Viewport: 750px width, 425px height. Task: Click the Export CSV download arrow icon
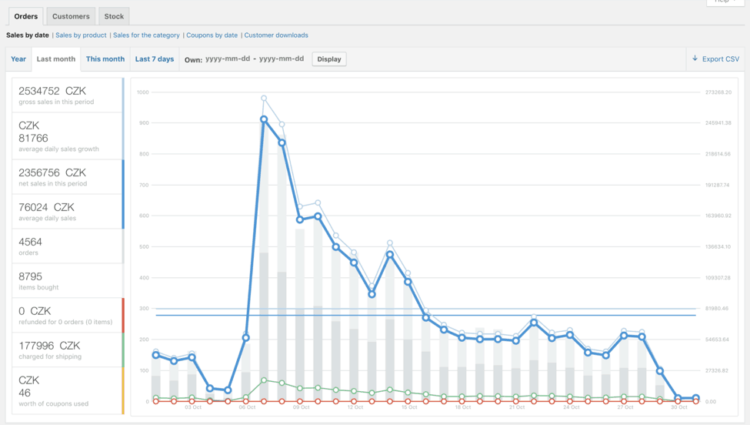(x=695, y=59)
